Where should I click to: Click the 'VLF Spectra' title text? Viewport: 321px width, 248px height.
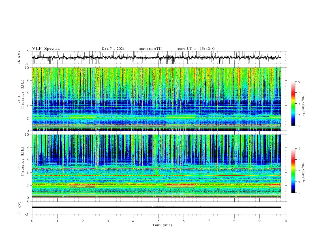46,49
